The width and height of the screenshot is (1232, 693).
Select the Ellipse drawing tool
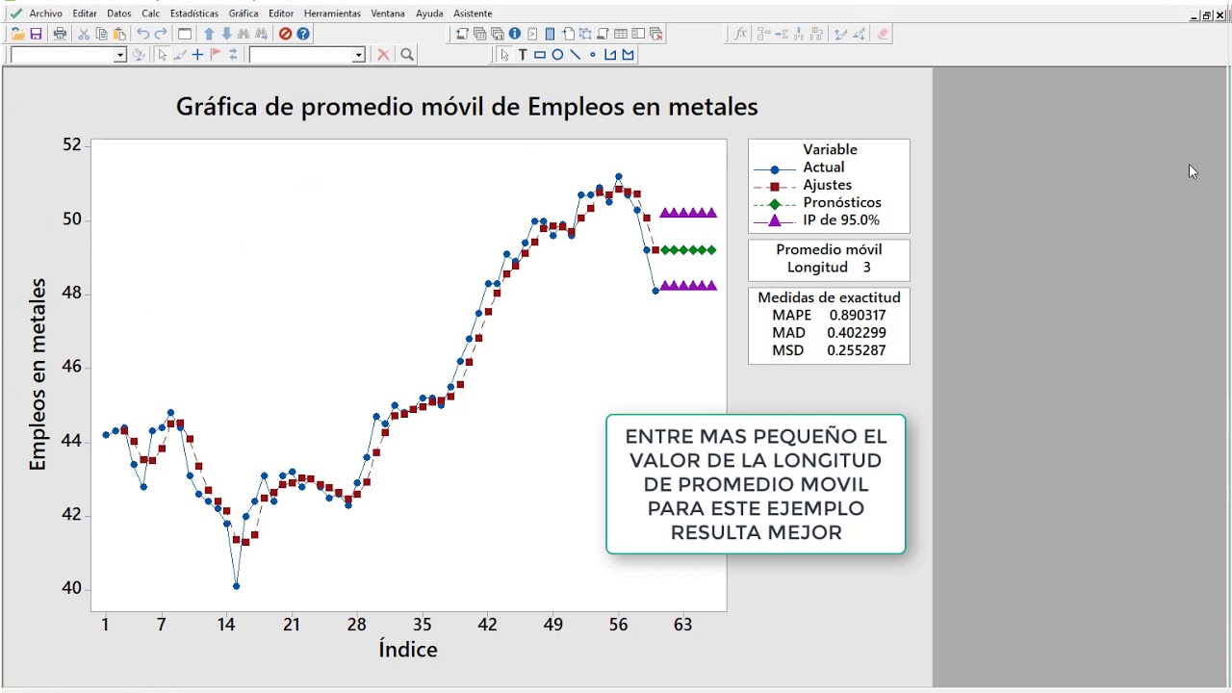(x=557, y=55)
